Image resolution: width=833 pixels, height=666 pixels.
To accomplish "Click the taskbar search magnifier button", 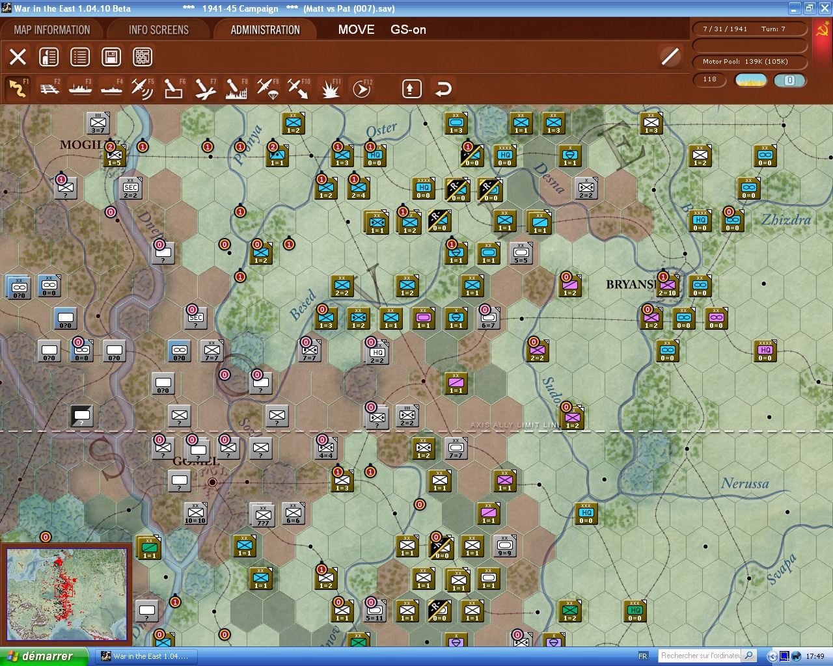I will [x=749, y=656].
